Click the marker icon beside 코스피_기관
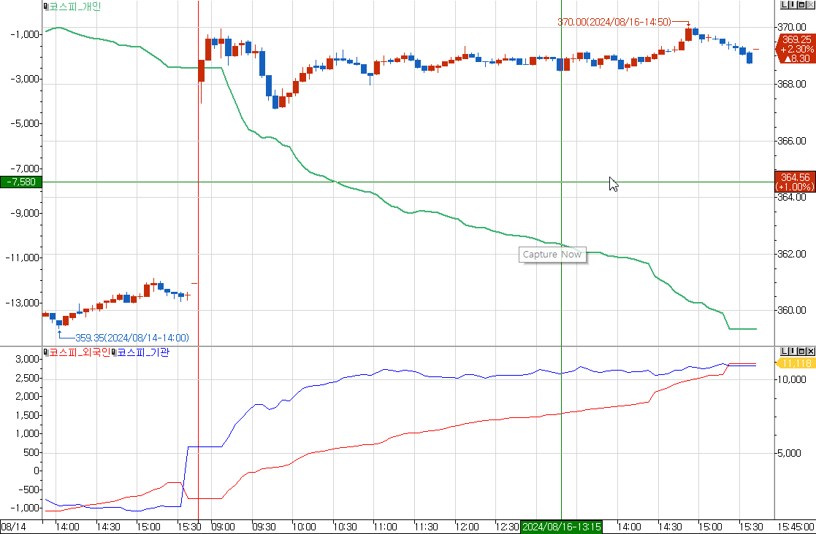This screenshot has width=816, height=534. 113,352
